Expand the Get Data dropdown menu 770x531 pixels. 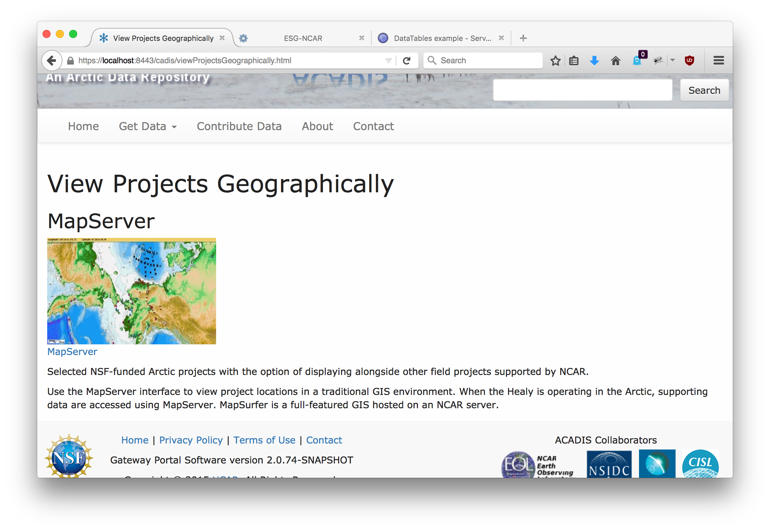pos(148,126)
